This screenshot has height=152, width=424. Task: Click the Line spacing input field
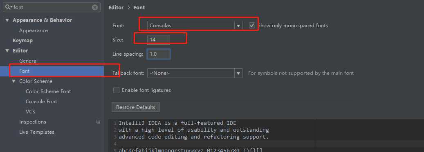pyautogui.click(x=159, y=54)
